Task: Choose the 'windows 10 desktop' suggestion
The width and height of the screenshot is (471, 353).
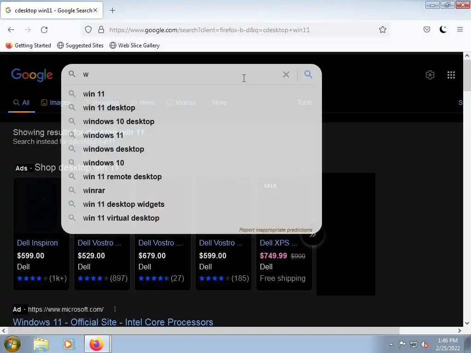Action: tap(191, 121)
